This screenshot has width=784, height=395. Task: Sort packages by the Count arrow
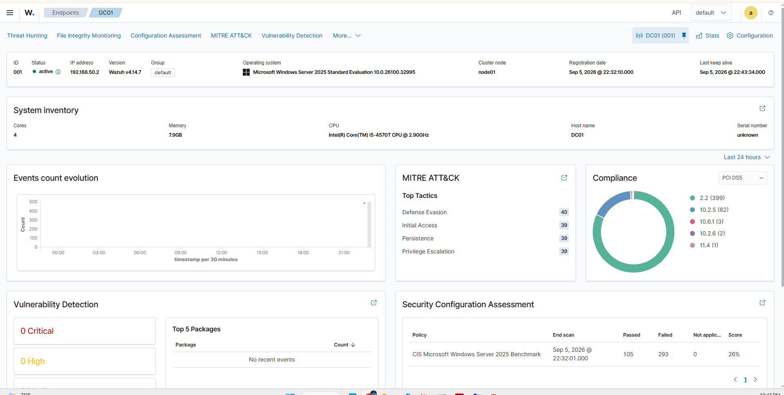coord(353,345)
